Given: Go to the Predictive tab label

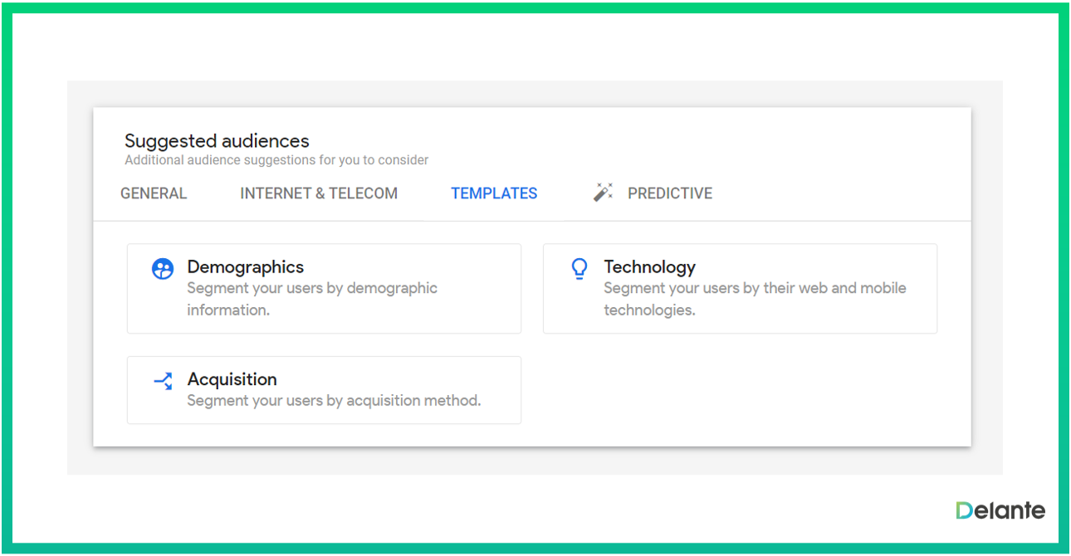Looking at the screenshot, I should [x=670, y=193].
